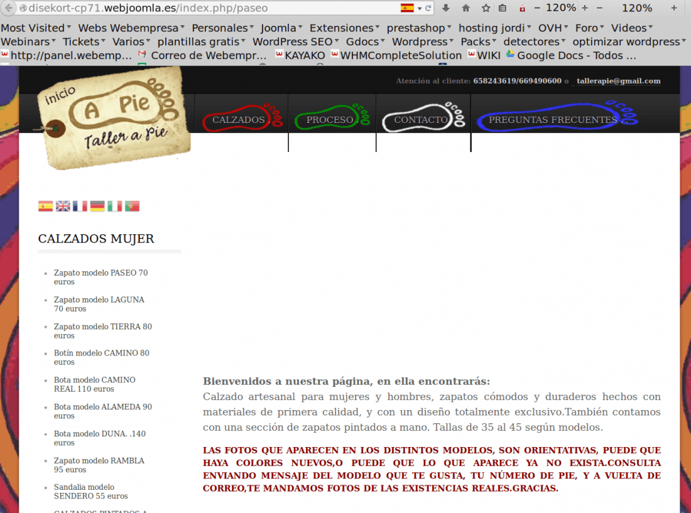691x513 pixels.
Task: Click the second minus zoom button
Action: click(599, 8)
